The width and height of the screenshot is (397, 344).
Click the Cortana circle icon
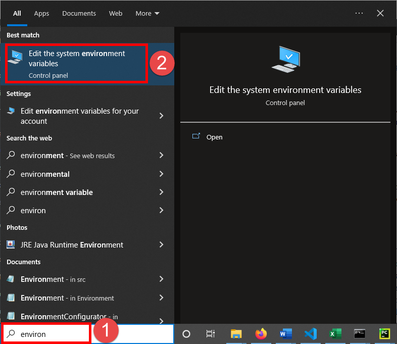[x=186, y=333]
